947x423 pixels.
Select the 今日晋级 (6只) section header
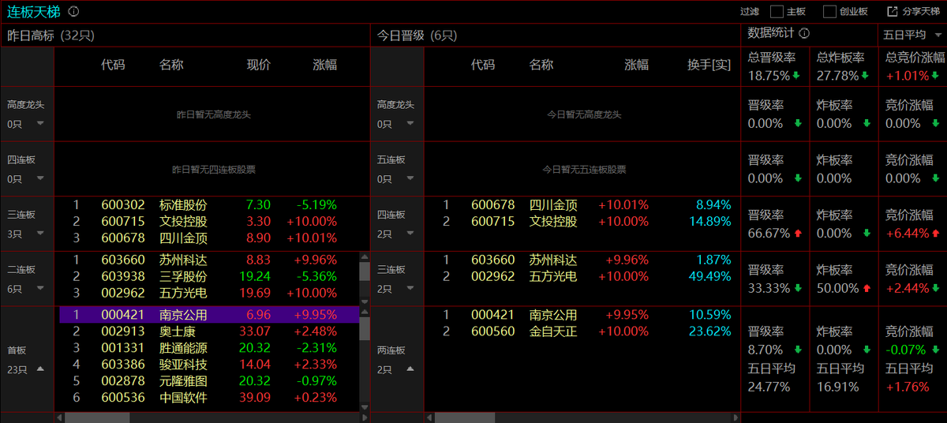(x=417, y=36)
